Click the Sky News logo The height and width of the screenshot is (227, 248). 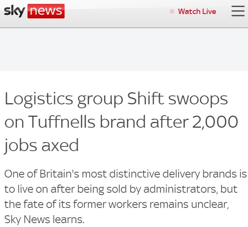(x=34, y=11)
